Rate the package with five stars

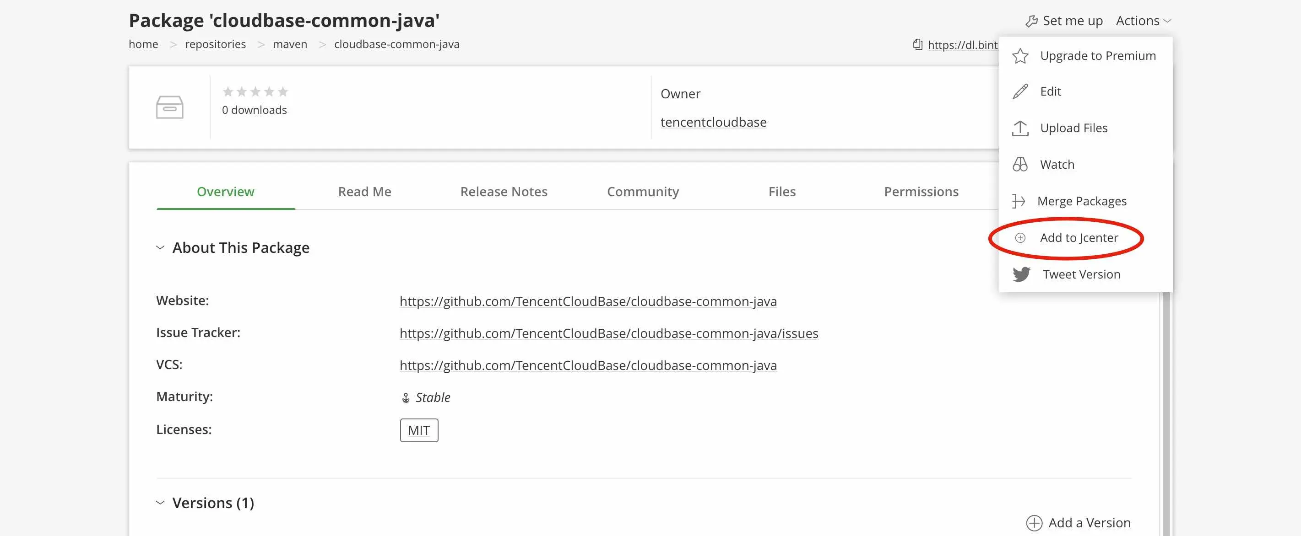pyautogui.click(x=283, y=92)
